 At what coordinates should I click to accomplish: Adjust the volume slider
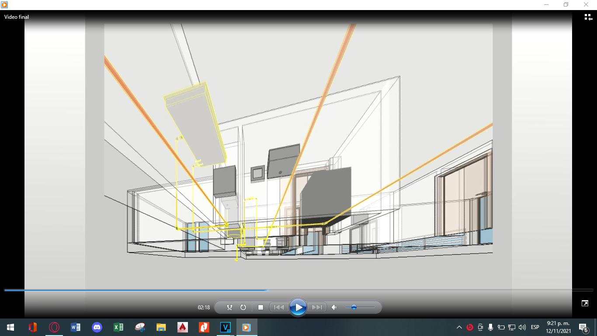click(x=360, y=307)
